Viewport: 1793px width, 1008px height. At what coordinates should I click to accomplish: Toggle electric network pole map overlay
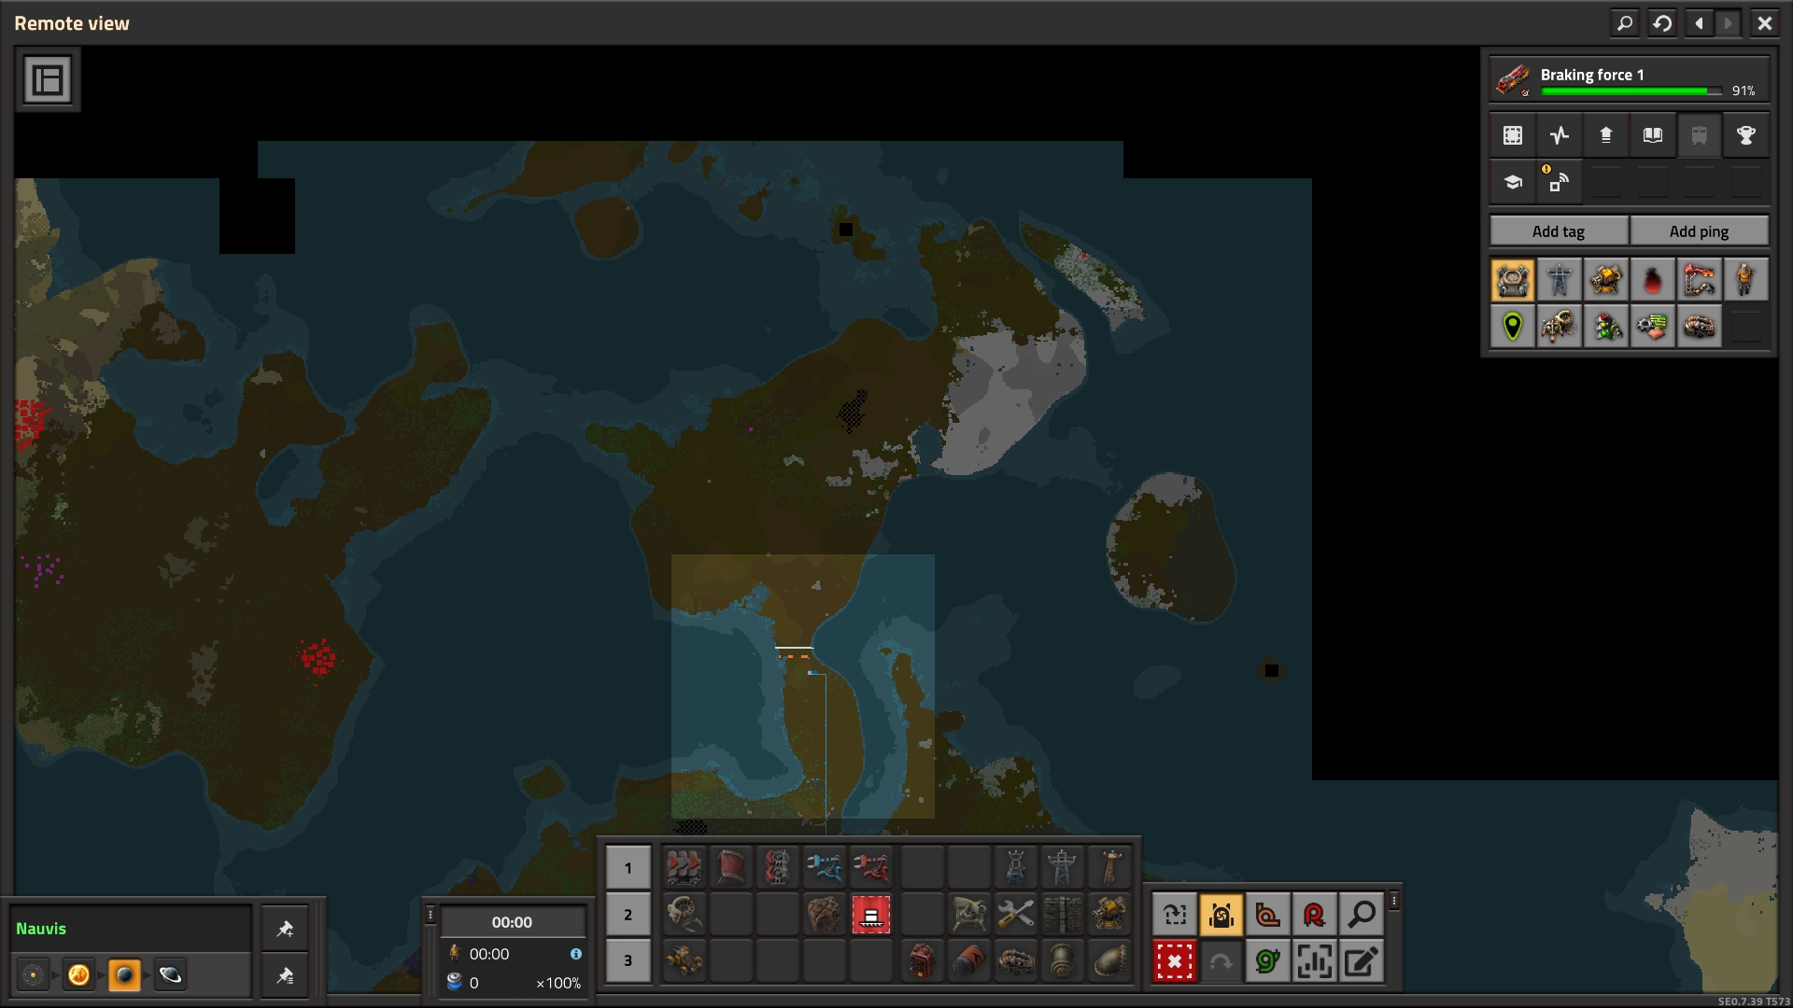coord(1559,279)
